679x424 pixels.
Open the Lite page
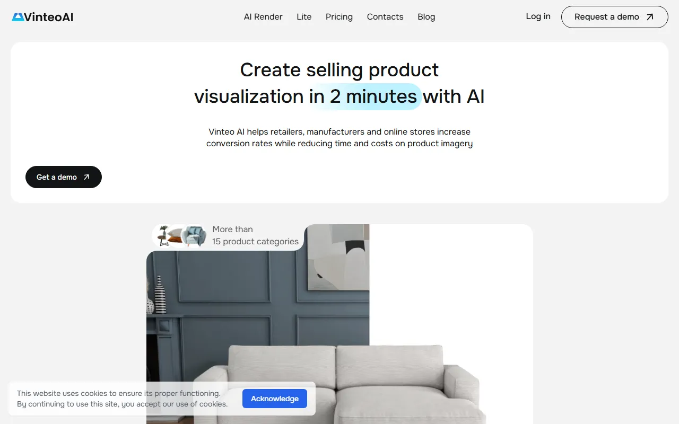click(x=304, y=17)
